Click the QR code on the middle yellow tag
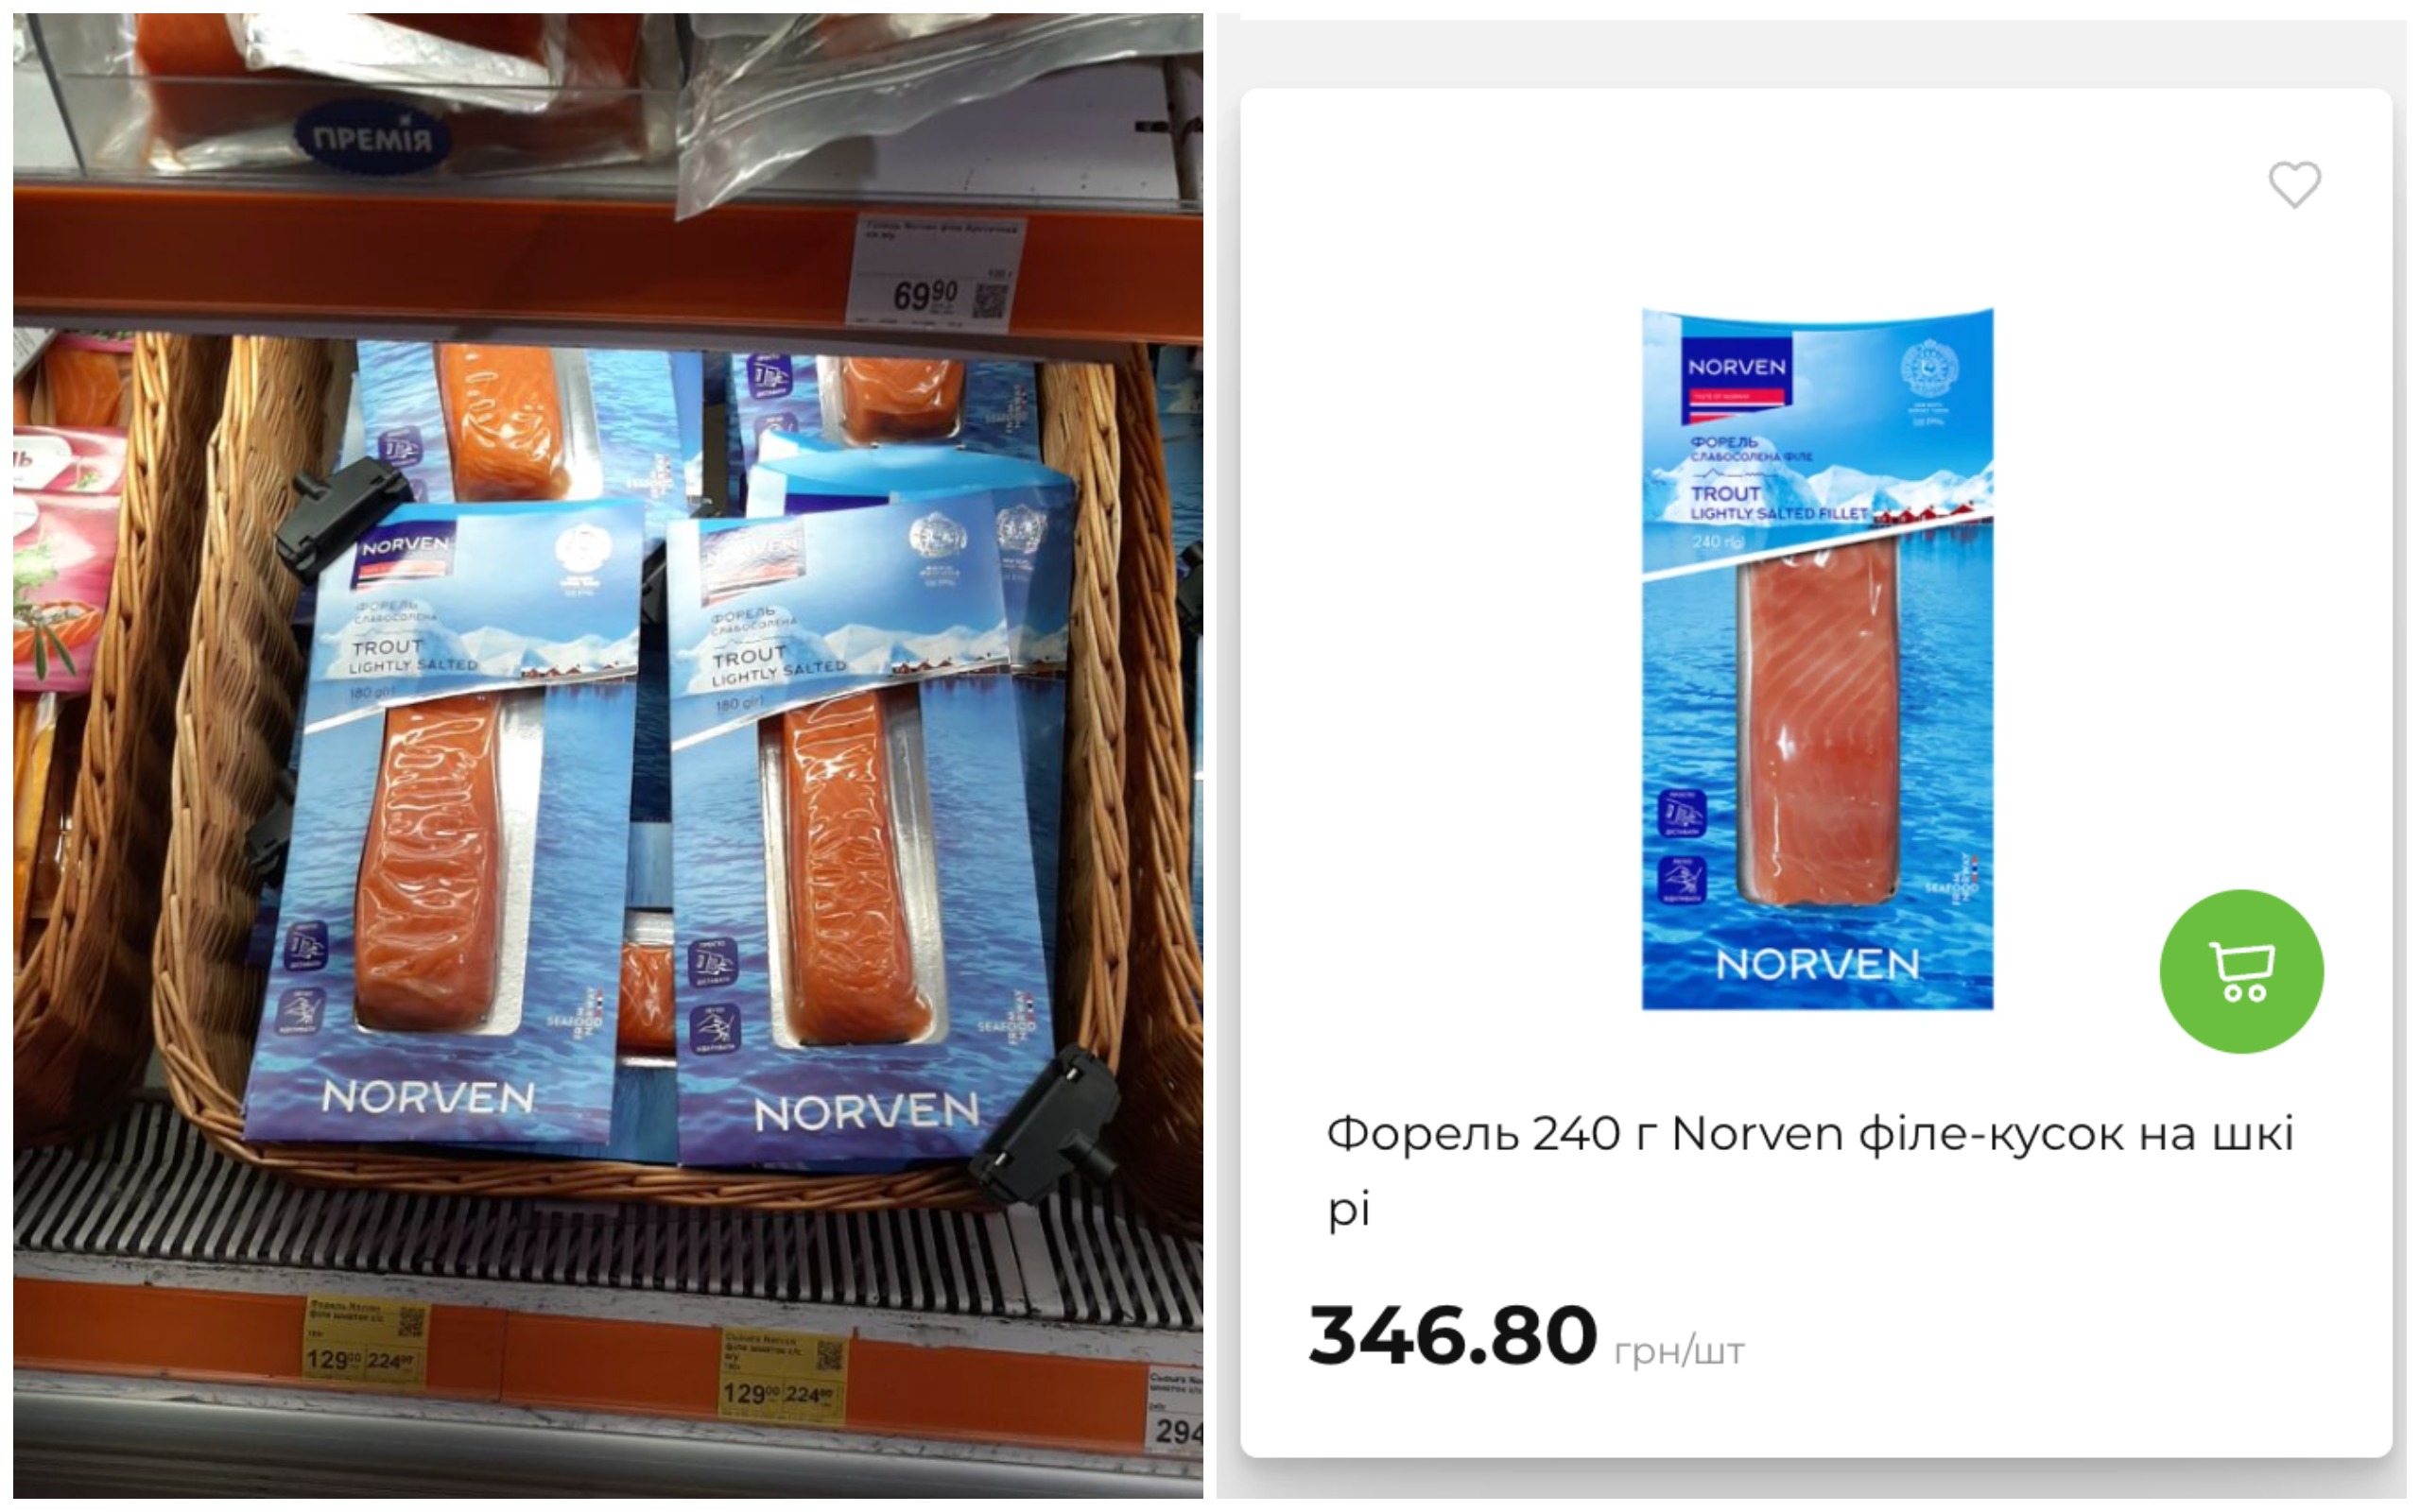 click(829, 1355)
